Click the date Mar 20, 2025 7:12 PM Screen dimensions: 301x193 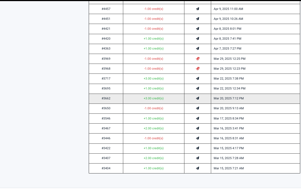[x=229, y=98]
